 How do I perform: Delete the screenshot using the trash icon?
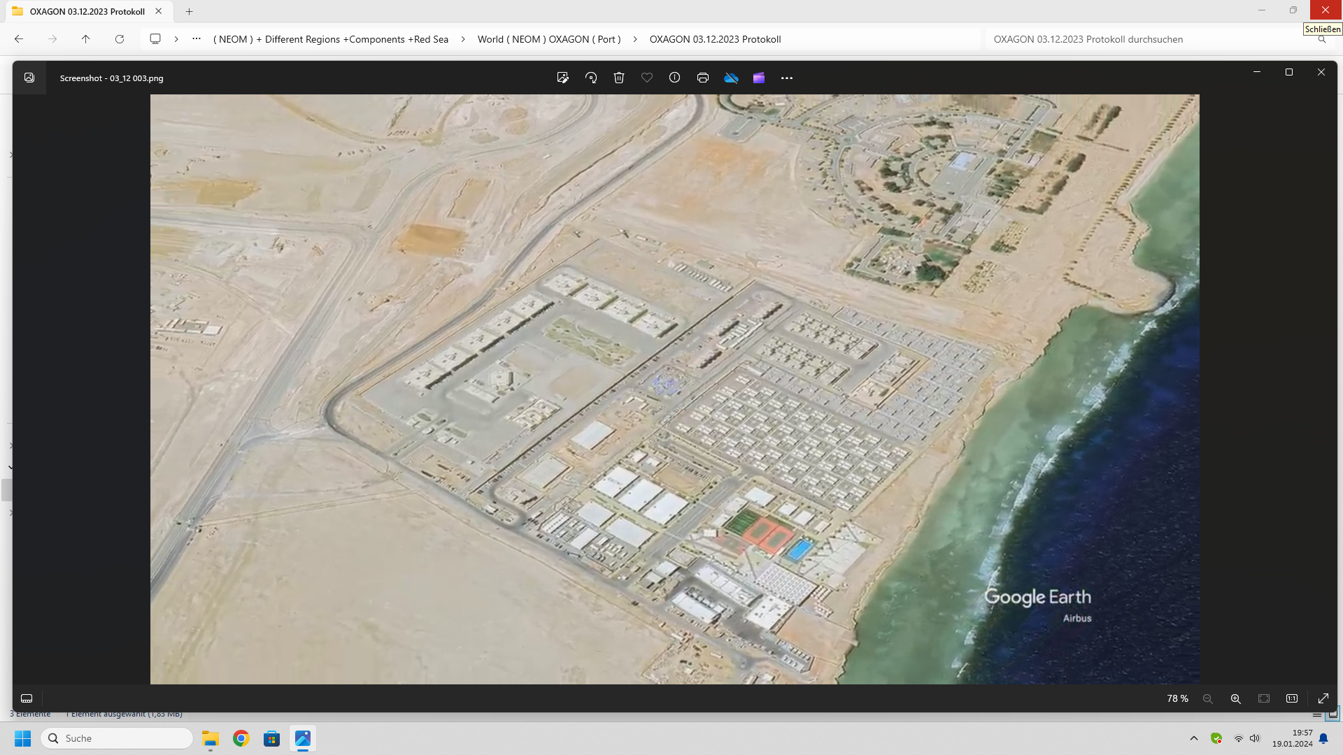(619, 78)
